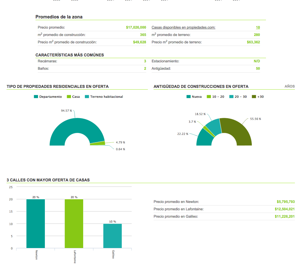
Task: Click the Casa 4.79 % donut slice
Action: [x=97, y=143]
